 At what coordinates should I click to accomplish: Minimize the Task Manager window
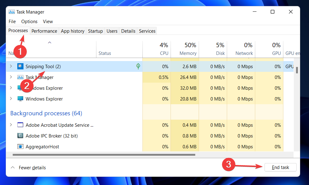tap(255, 12)
